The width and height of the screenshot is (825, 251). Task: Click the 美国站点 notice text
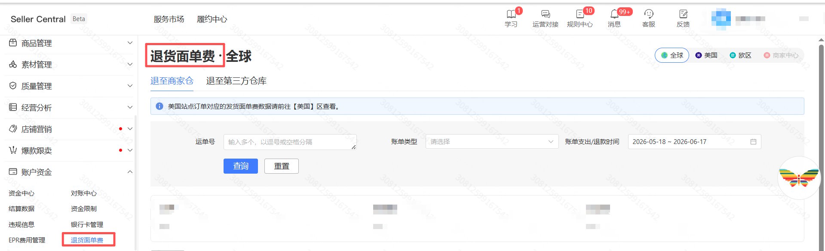(x=255, y=107)
